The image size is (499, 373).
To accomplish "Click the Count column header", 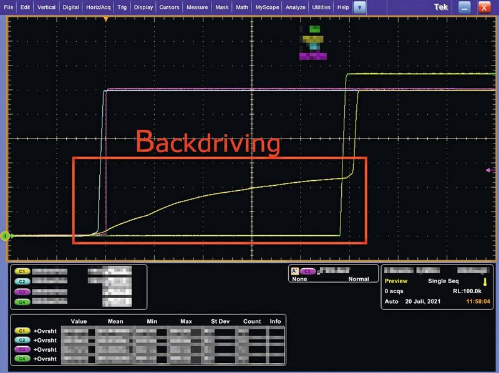I will click(252, 321).
